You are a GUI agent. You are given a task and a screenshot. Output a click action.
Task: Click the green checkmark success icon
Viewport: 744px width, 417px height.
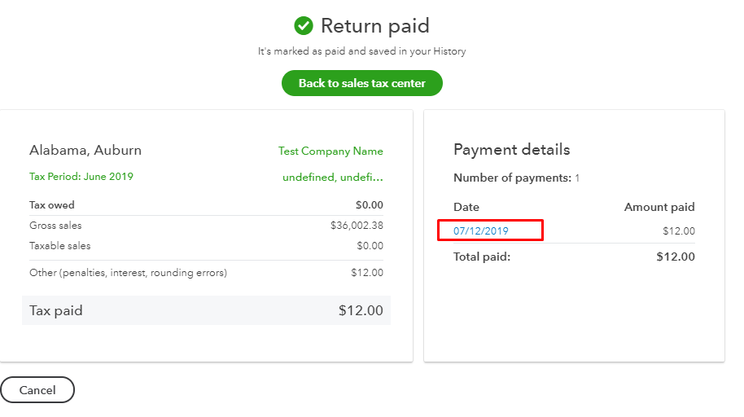click(x=304, y=26)
